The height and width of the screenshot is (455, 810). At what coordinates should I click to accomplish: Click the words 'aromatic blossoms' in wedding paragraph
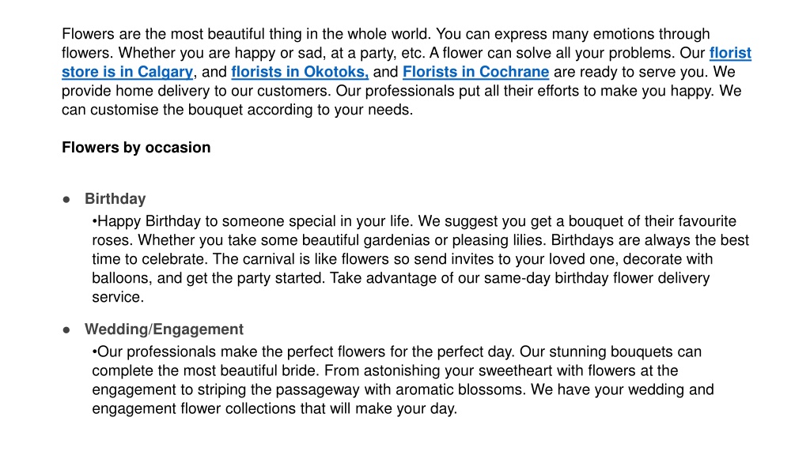pos(456,389)
